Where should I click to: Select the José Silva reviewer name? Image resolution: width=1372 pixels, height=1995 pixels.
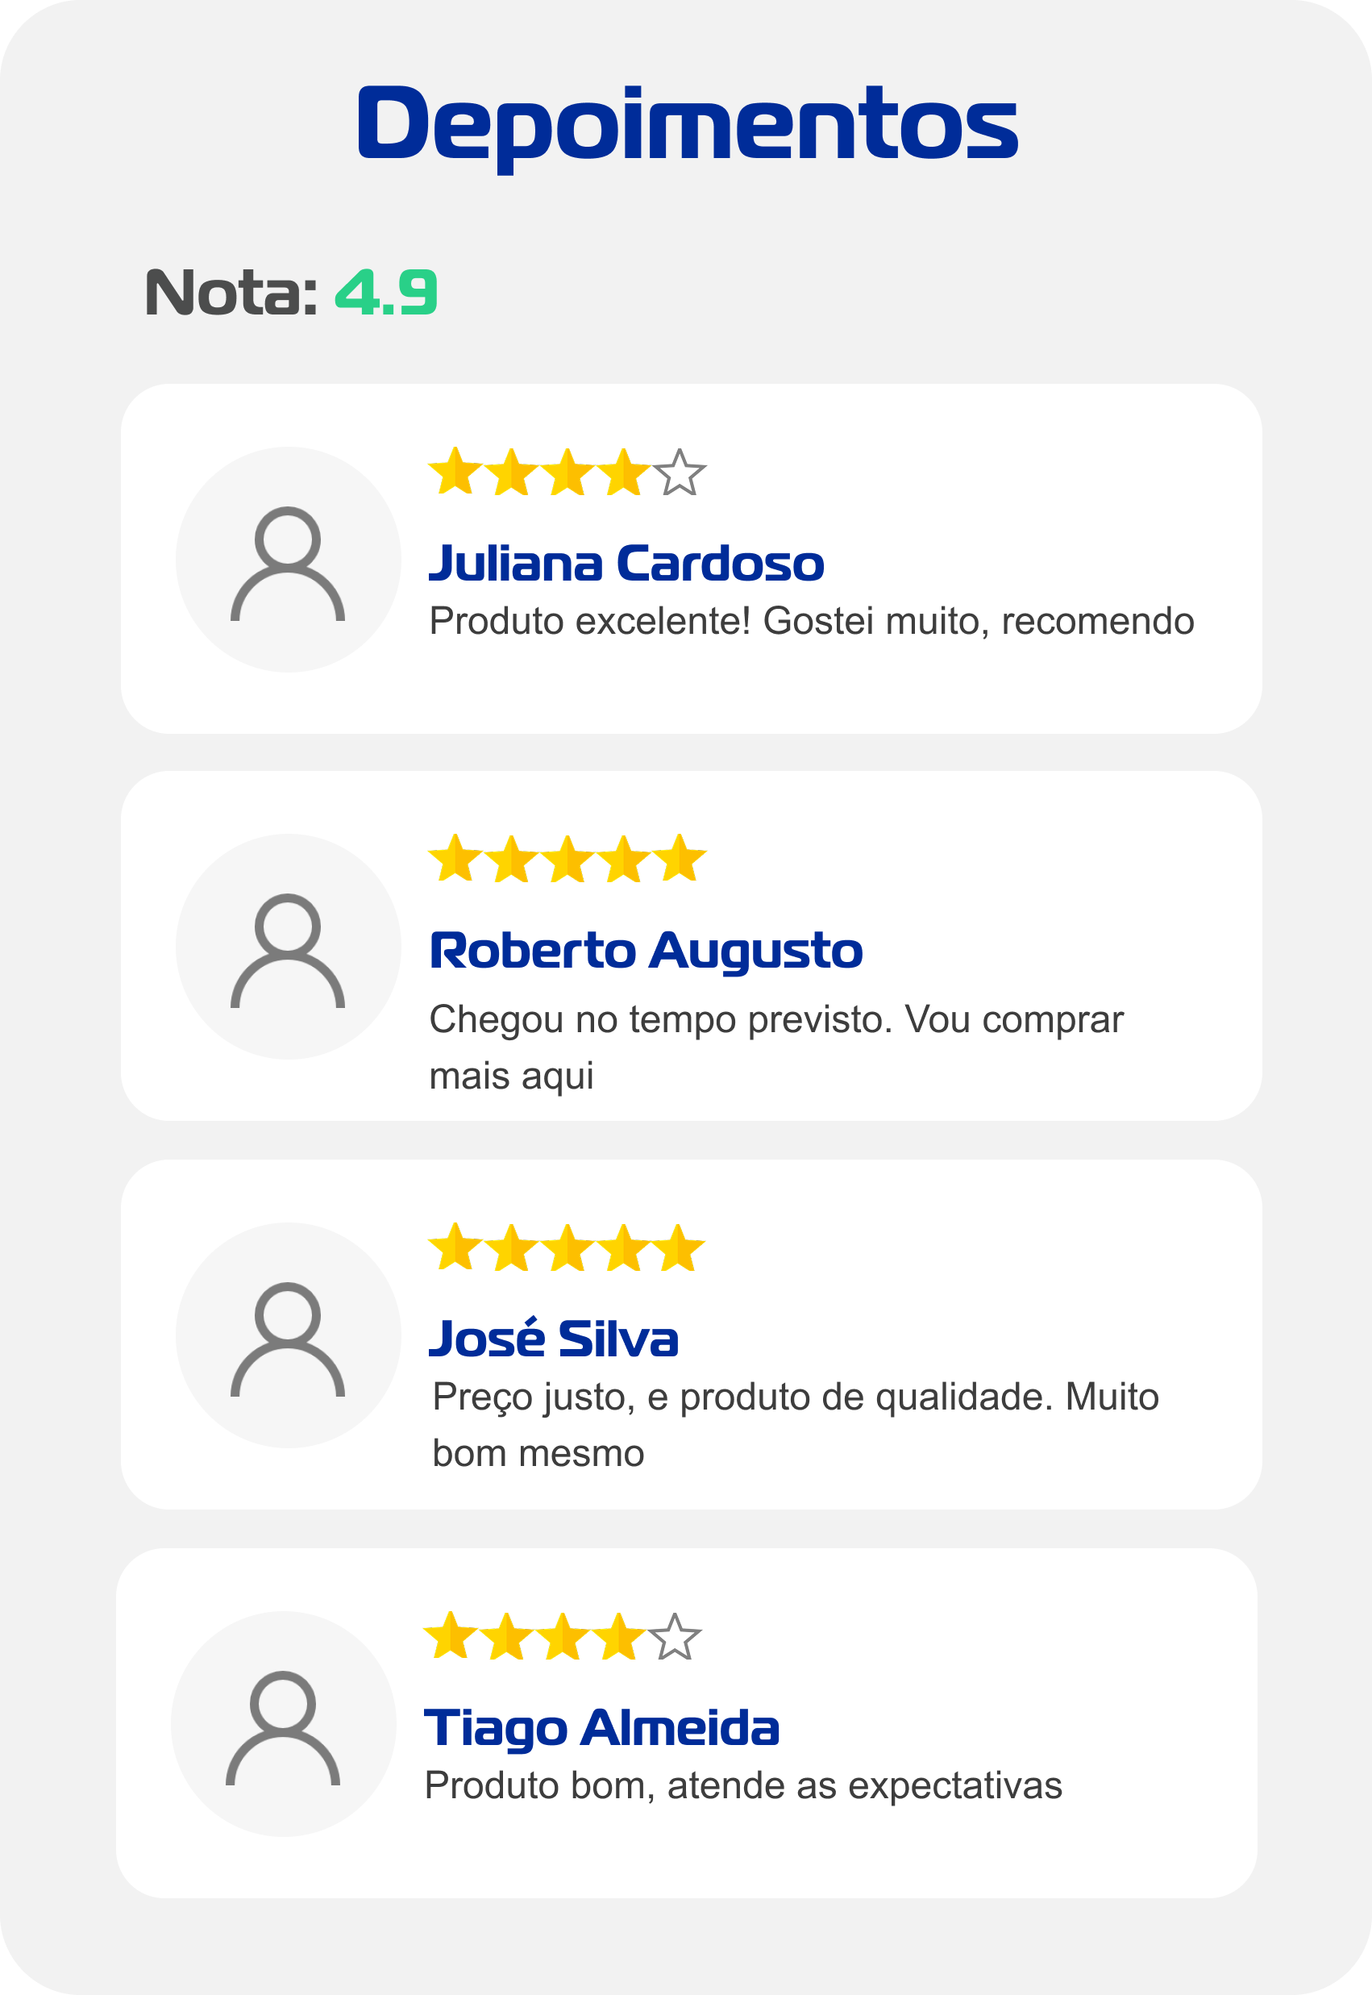coord(554,1338)
